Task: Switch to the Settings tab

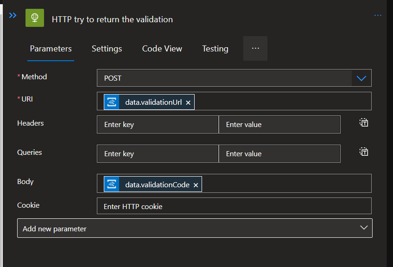Action: 107,48
